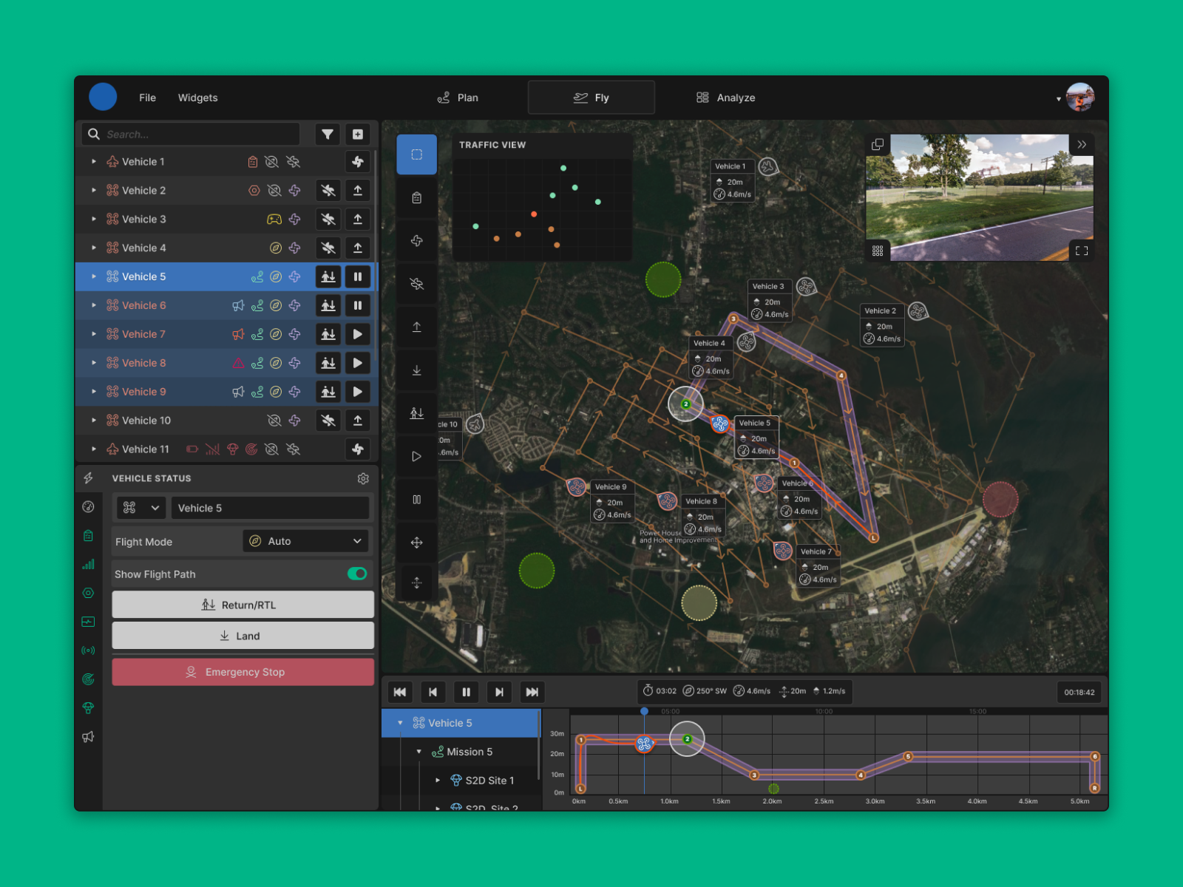Pause Vehicle 5 in vehicle list
Image resolution: width=1183 pixels, height=887 pixels.
click(x=358, y=276)
